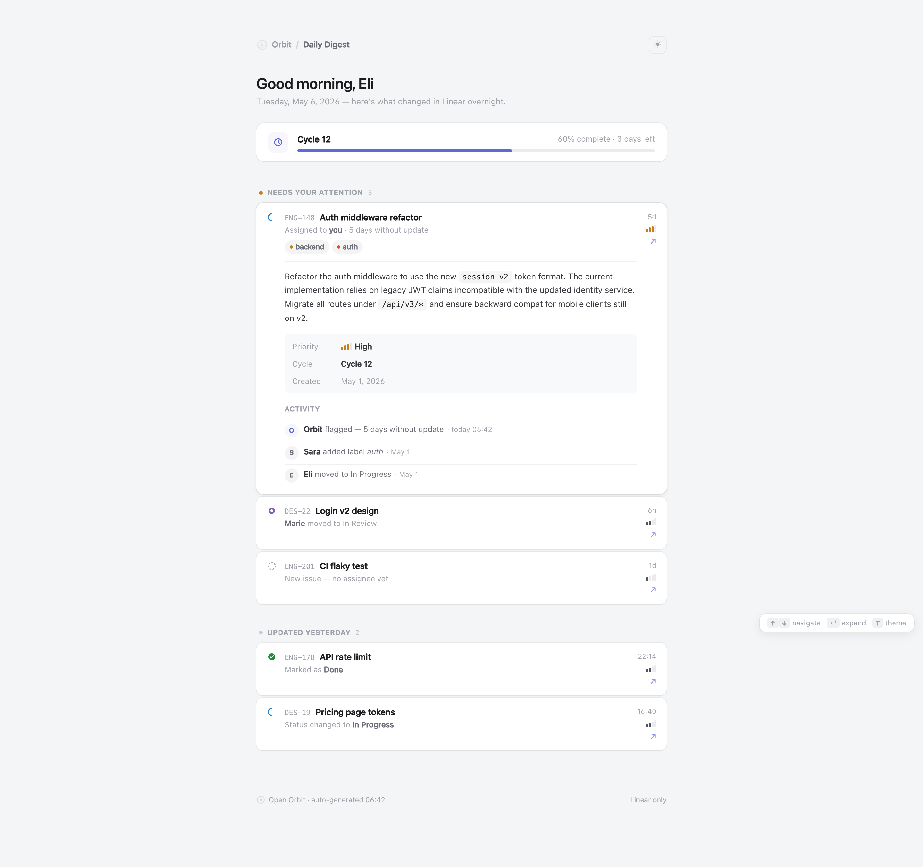Click the Cycle 12 progress bar
This screenshot has width=923, height=867.
pos(476,150)
